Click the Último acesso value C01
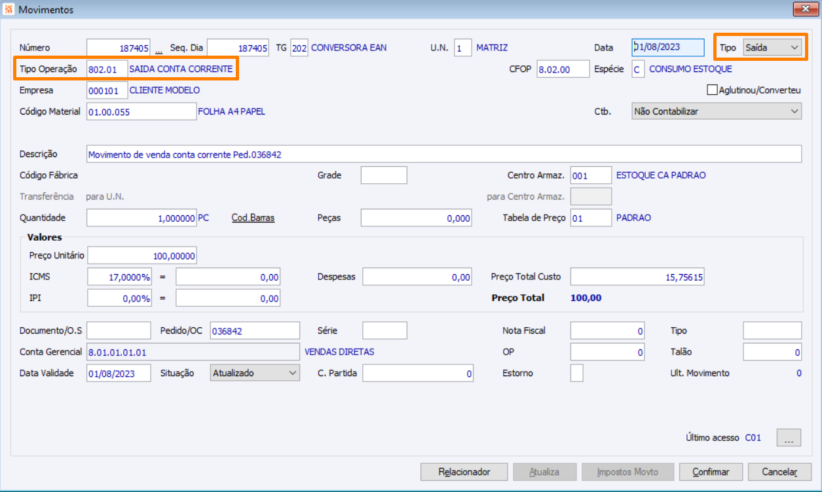The width and height of the screenshot is (822, 492). [753, 438]
